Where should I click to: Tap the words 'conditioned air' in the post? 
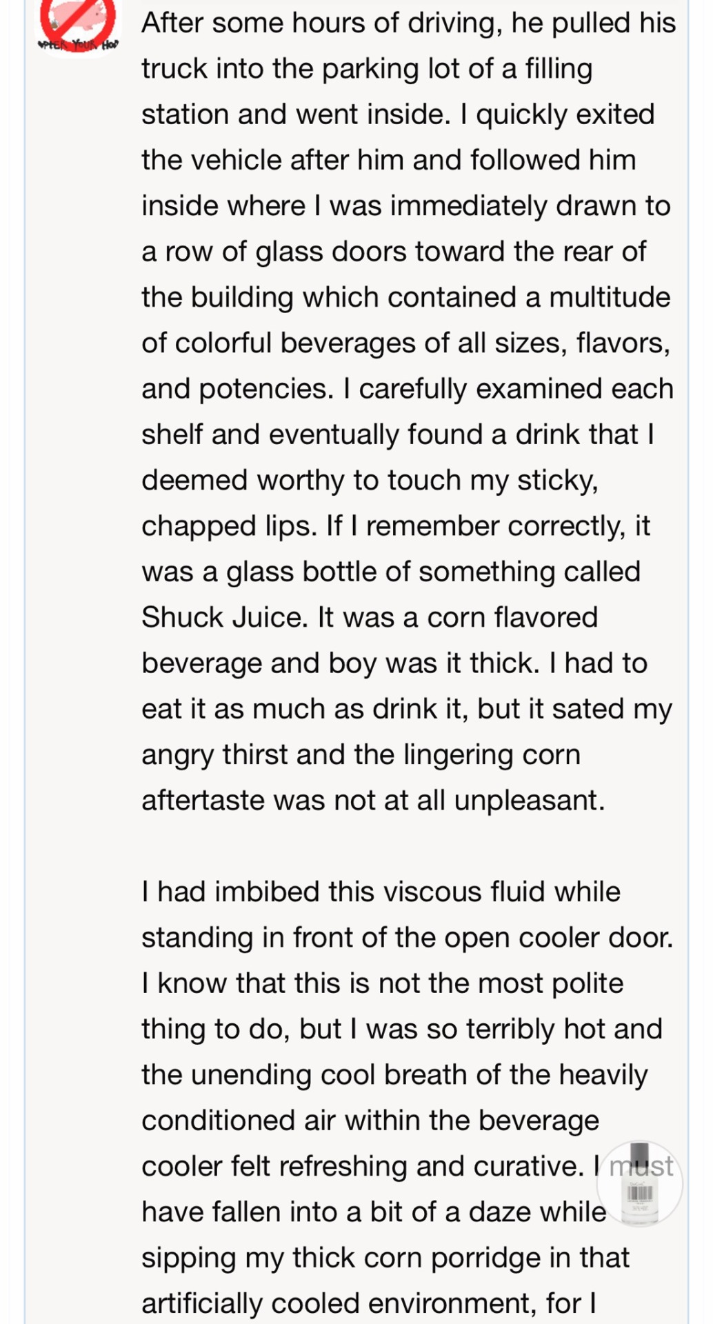pyautogui.click(x=240, y=1121)
